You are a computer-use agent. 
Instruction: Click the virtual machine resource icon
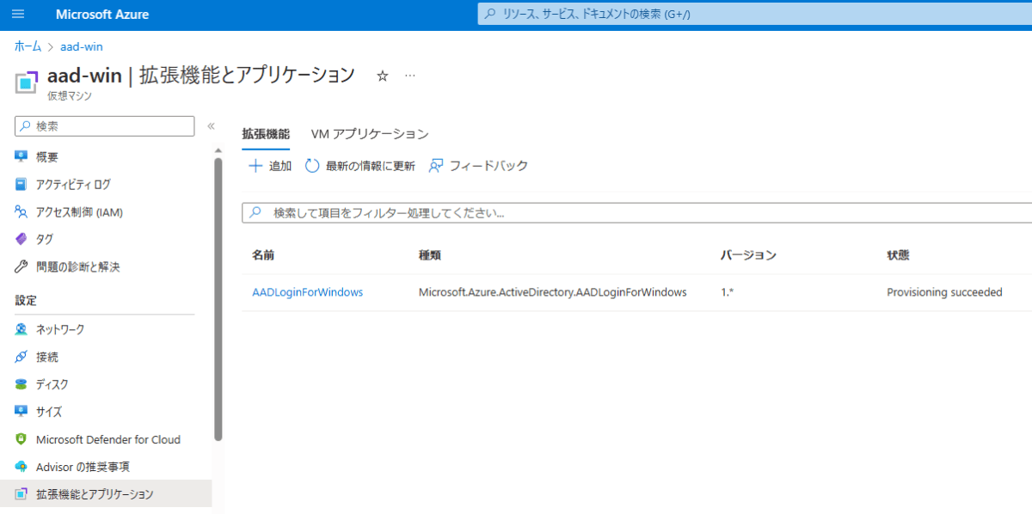(x=28, y=83)
